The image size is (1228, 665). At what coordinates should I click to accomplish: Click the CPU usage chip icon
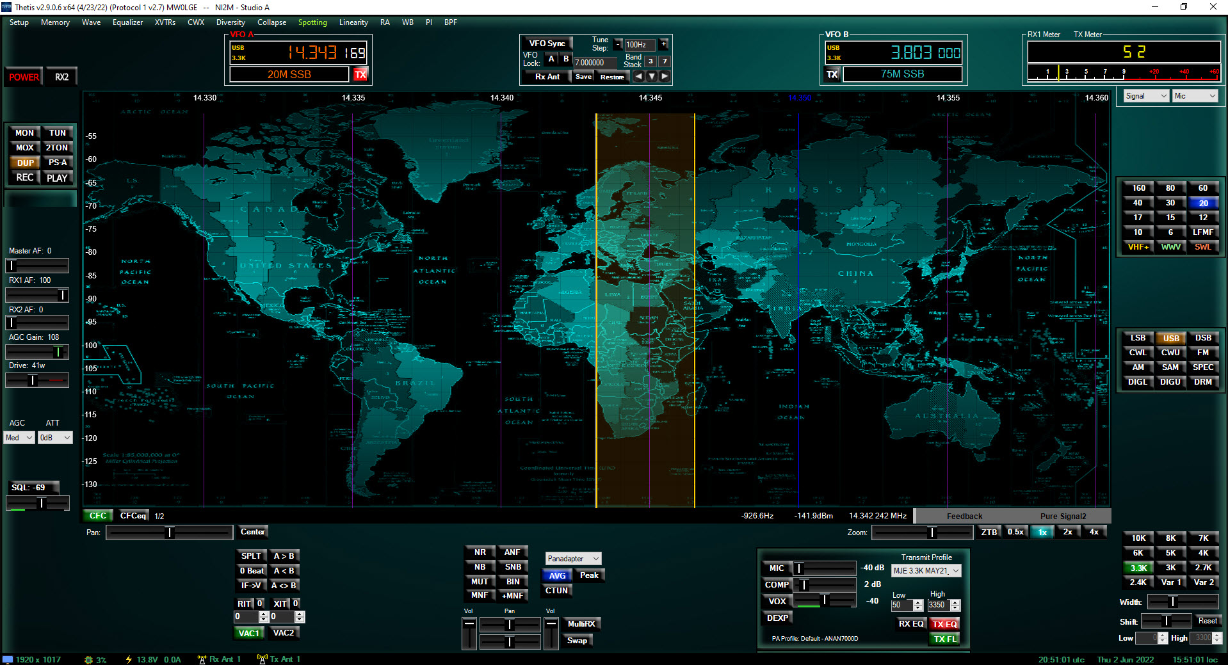pos(88,659)
